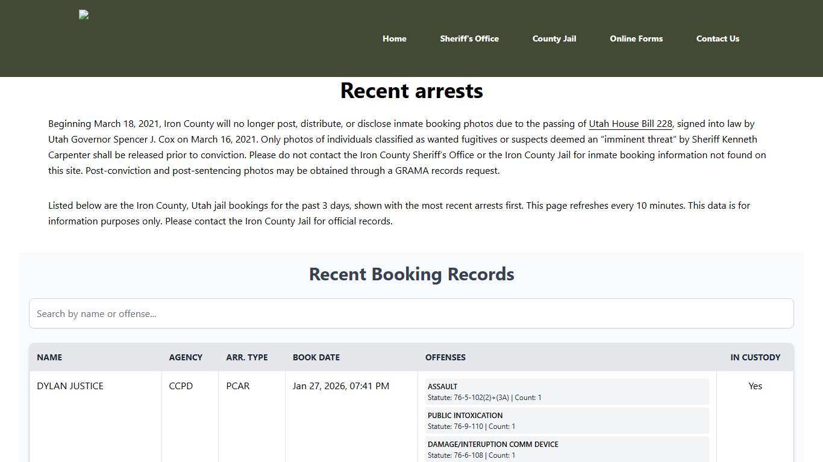Viewport: 823px width, 462px height.
Task: Sort records by the NAME column
Action: (49, 357)
